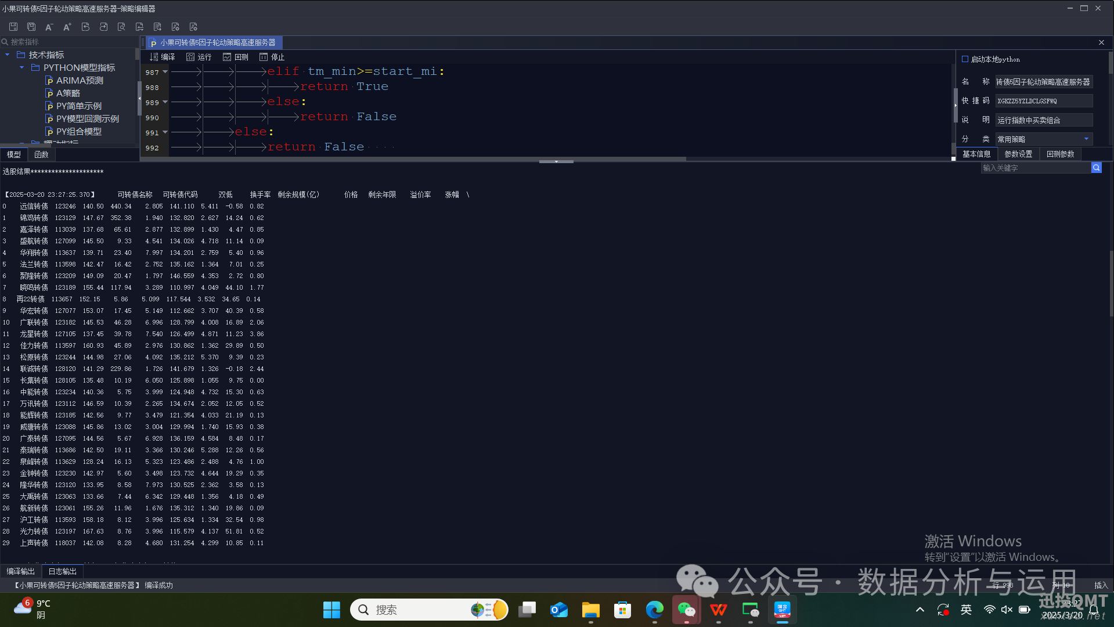This screenshot has width=1114, height=627.
Task: Collapse the 技术指标 tree node
Action: click(x=7, y=55)
